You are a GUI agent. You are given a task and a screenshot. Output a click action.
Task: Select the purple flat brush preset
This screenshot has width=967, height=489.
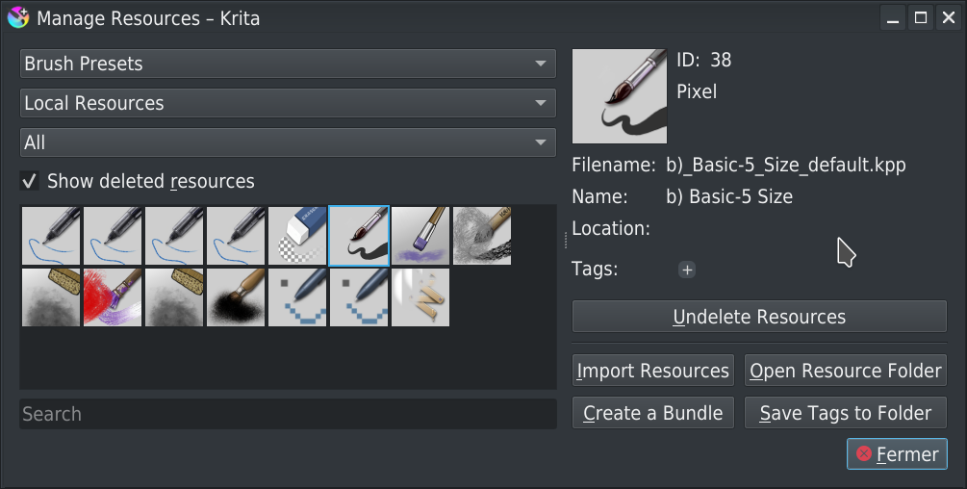pyautogui.click(x=420, y=236)
